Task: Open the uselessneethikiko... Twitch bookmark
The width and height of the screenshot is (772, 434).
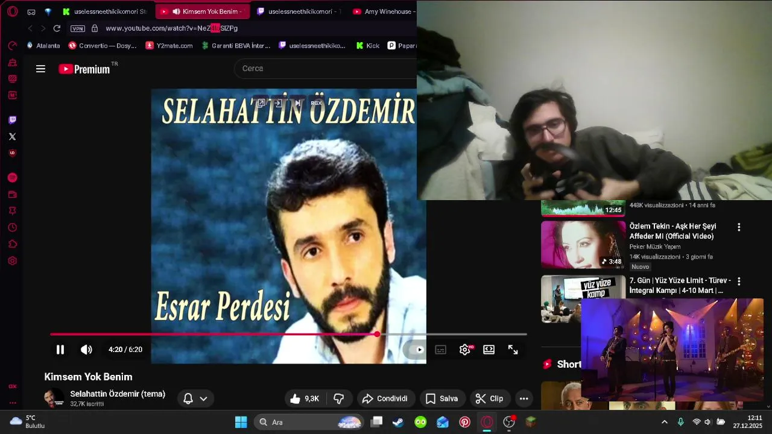Action: 312,46
